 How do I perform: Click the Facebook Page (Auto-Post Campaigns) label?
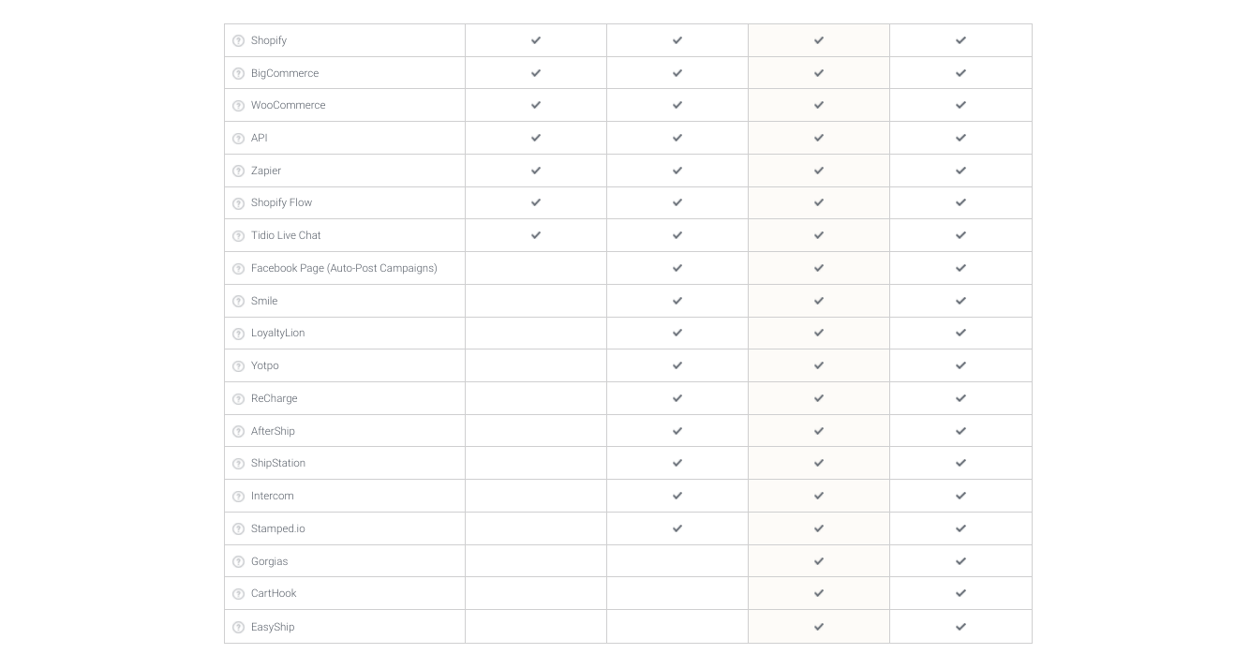tap(344, 268)
